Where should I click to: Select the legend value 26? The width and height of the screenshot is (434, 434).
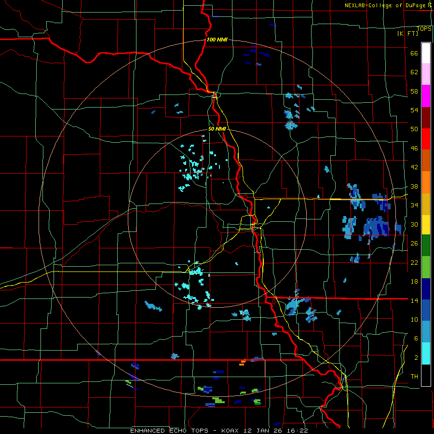pyautogui.click(x=414, y=244)
